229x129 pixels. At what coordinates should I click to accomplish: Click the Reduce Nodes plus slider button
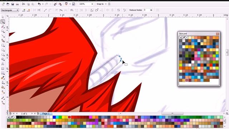[x=151, y=10]
